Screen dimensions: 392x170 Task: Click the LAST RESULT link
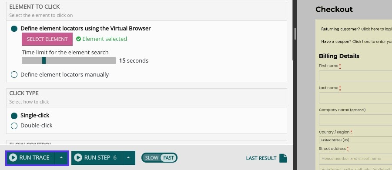(261, 158)
